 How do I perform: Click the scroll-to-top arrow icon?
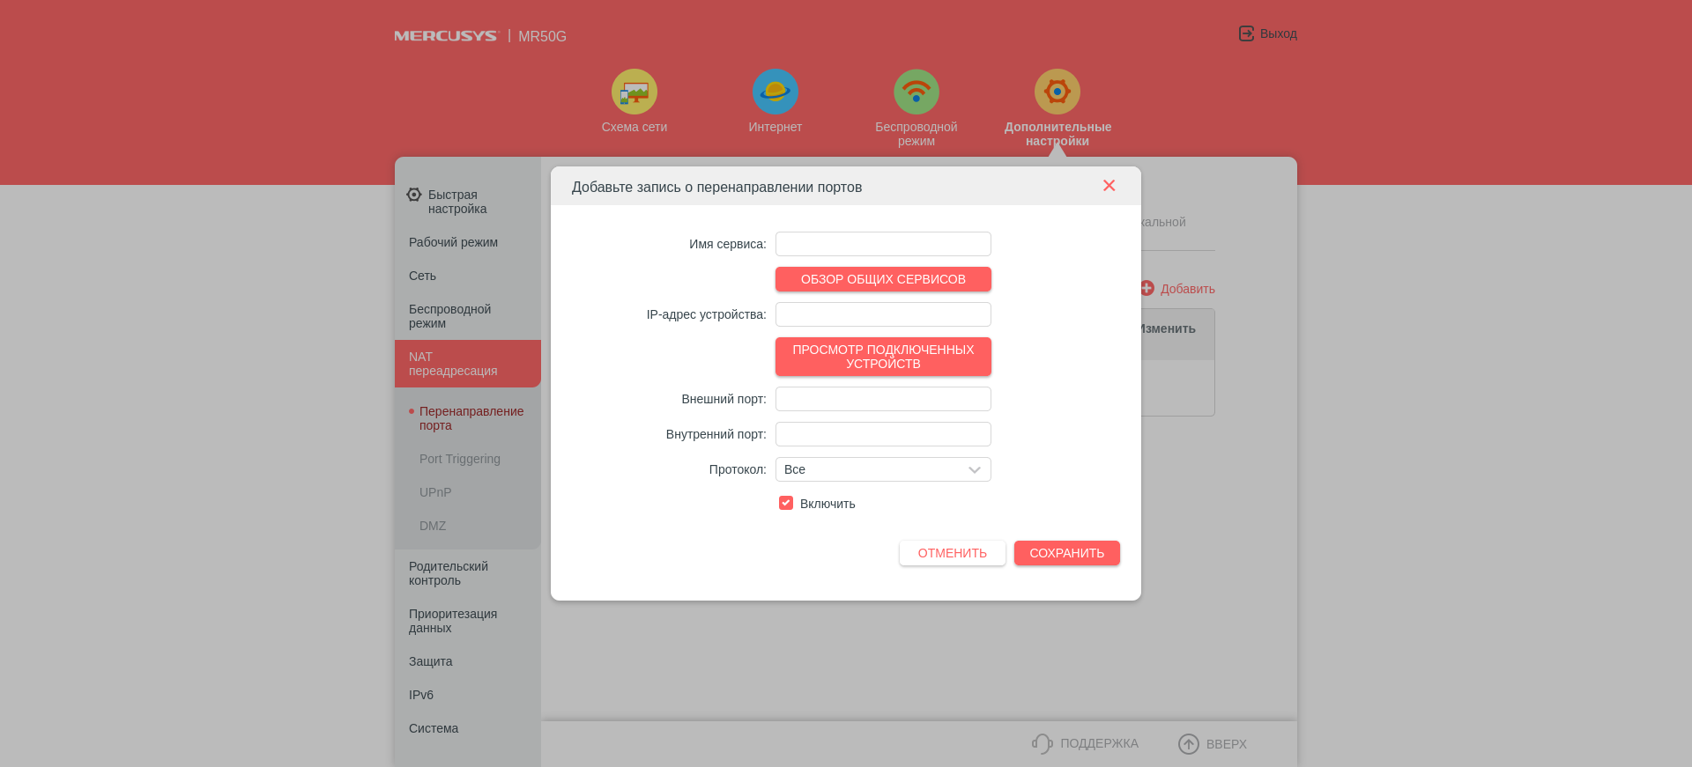(x=1189, y=744)
